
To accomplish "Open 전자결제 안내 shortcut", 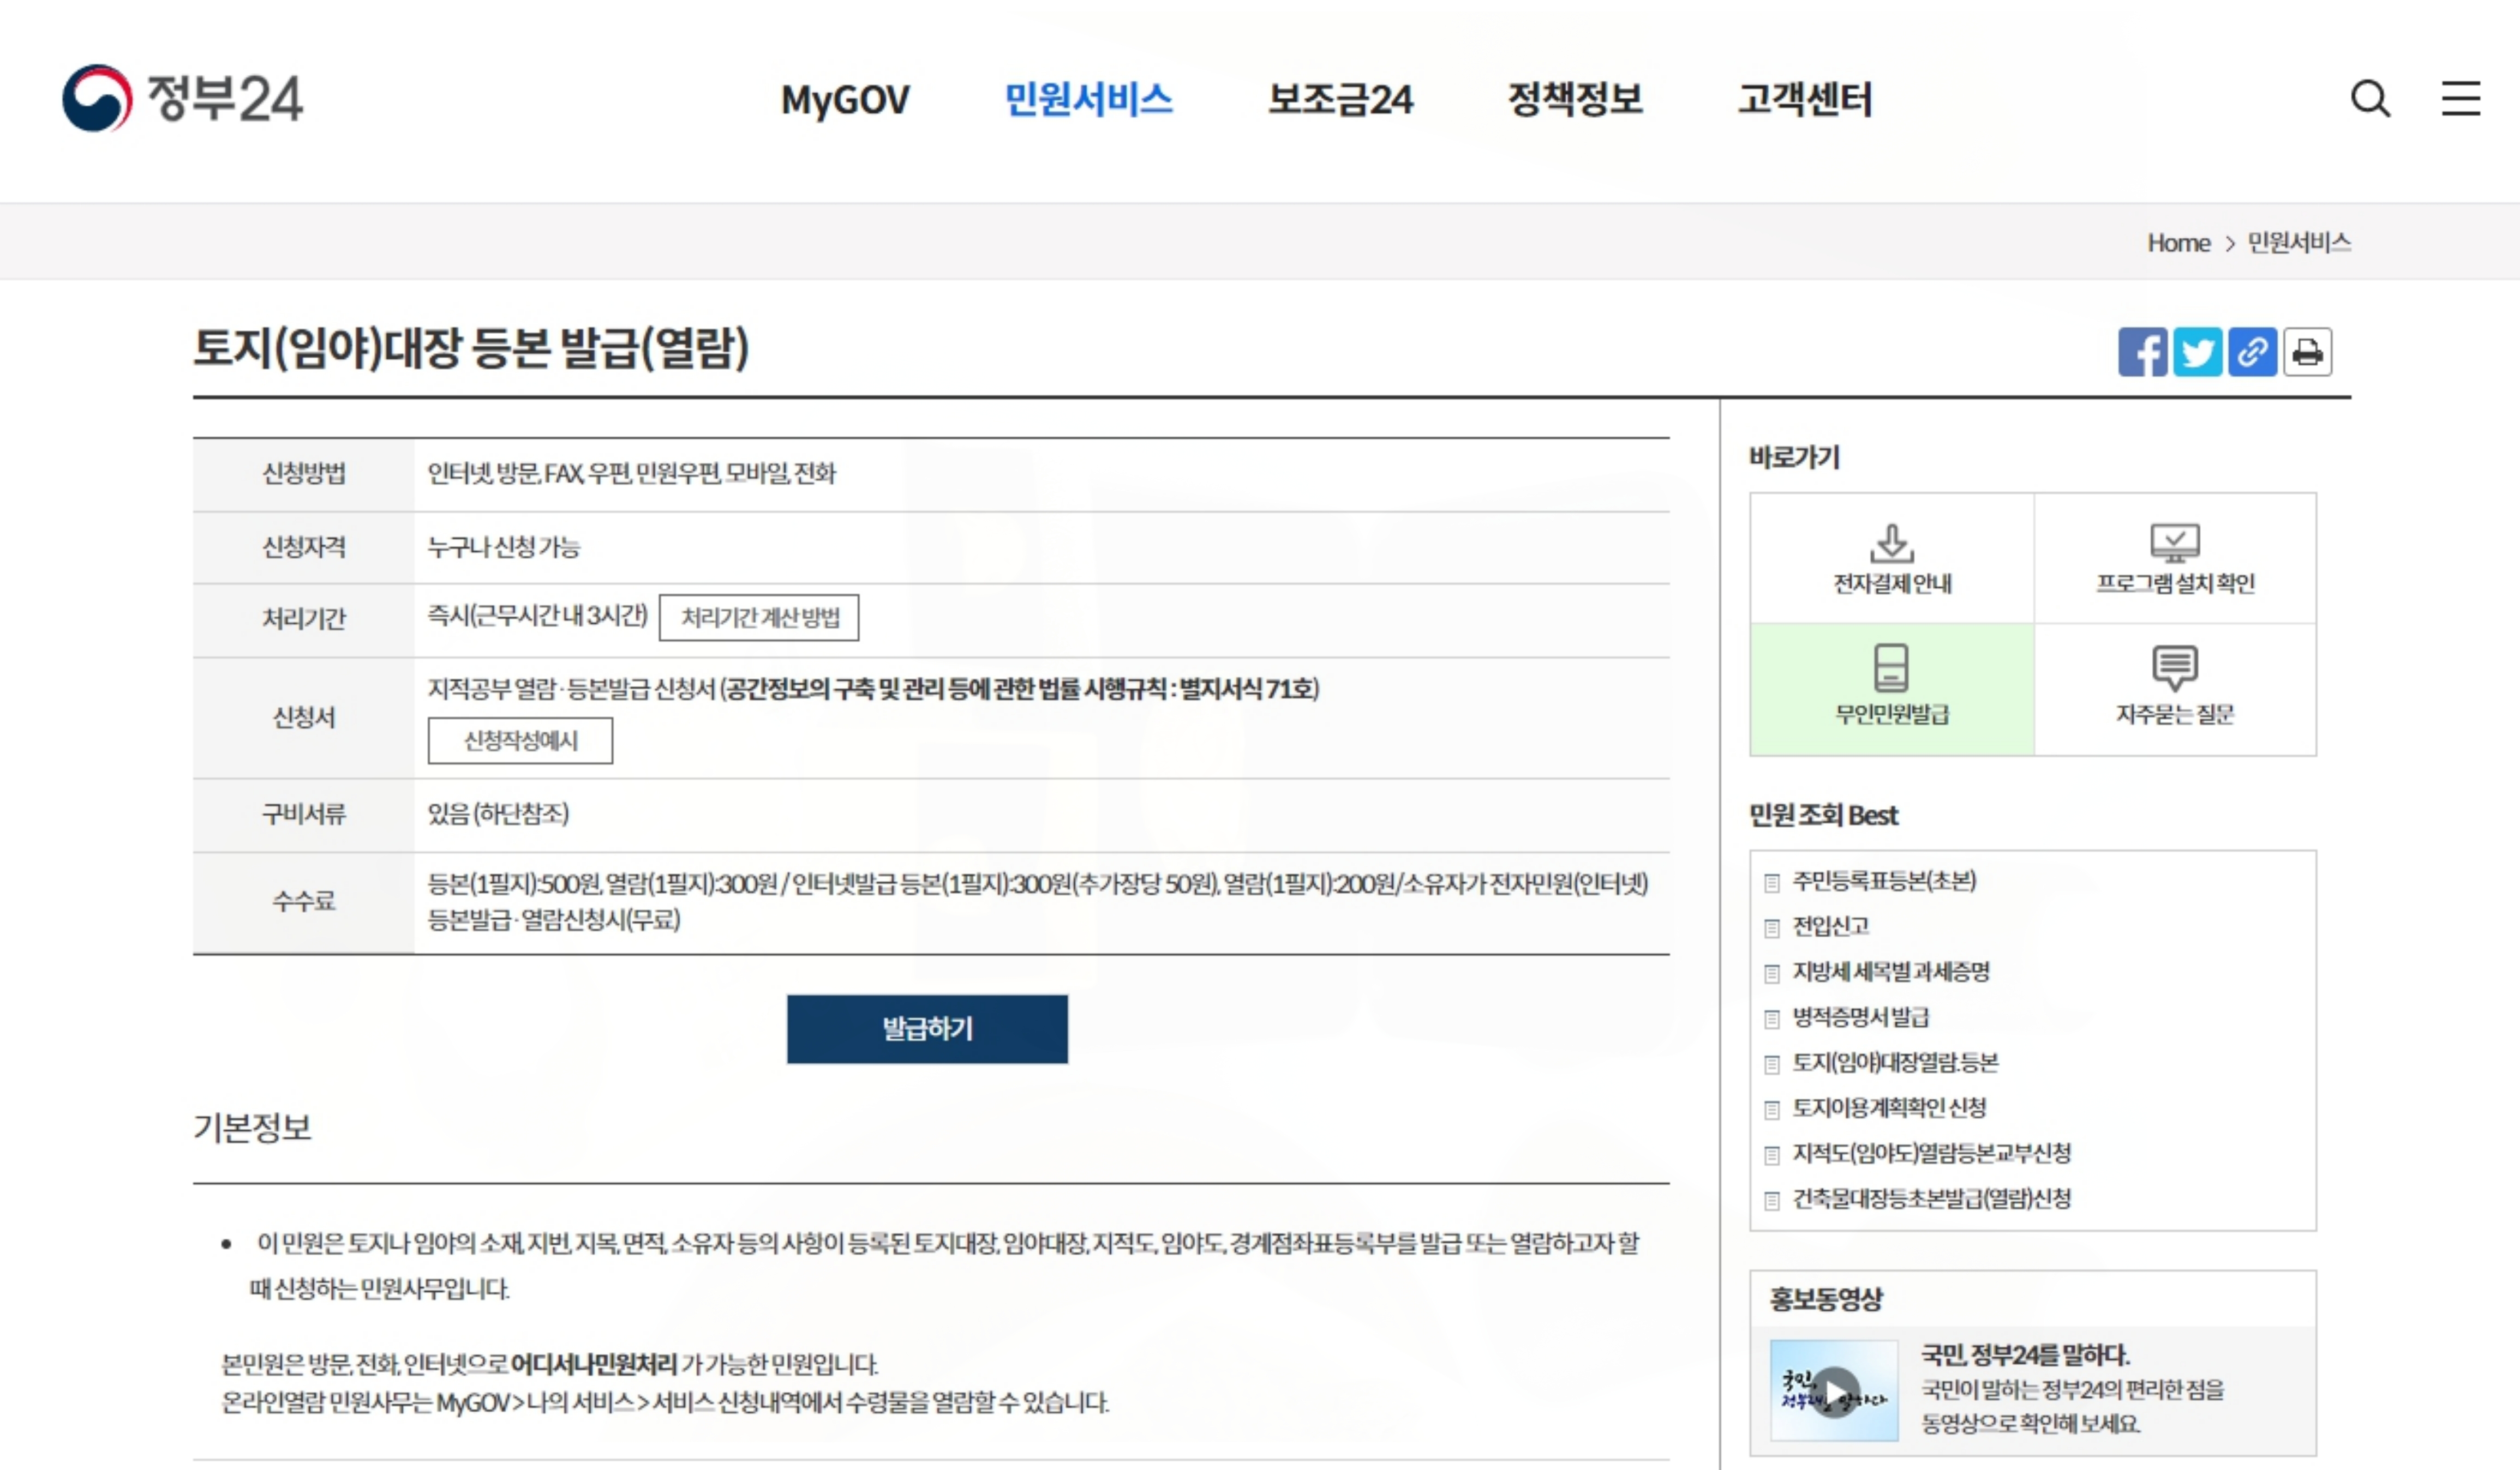I will 1891,559.
